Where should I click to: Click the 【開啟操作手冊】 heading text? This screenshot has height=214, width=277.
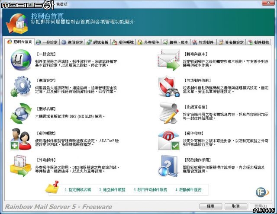point(197,160)
